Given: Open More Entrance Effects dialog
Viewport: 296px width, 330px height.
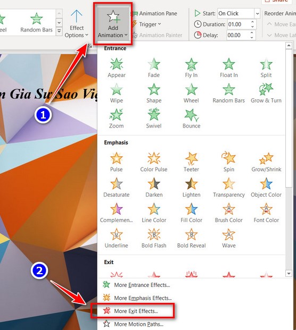Looking at the screenshot, I should [x=136, y=285].
